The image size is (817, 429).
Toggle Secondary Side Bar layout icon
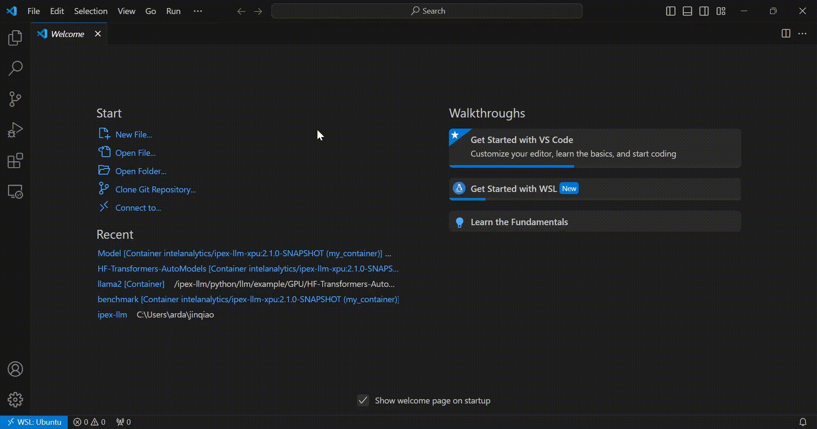tap(704, 11)
